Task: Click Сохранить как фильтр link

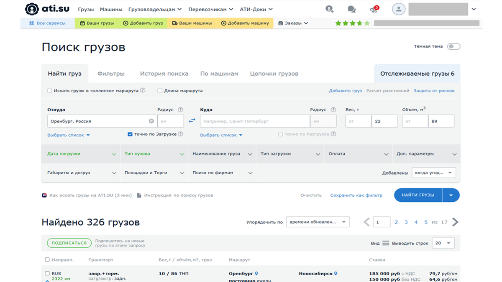Action: click(x=356, y=195)
